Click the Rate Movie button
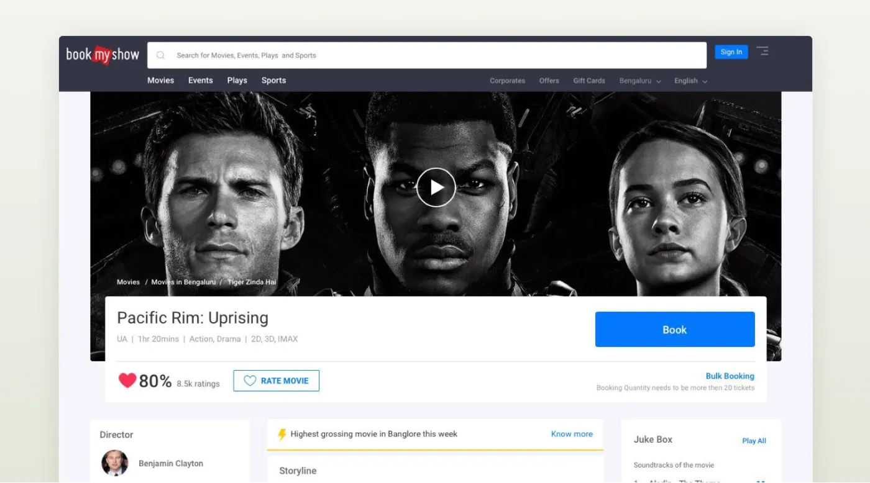The width and height of the screenshot is (870, 483). coord(277,381)
